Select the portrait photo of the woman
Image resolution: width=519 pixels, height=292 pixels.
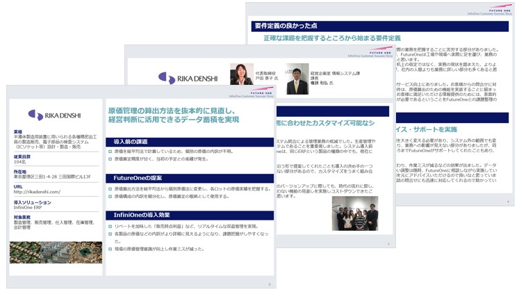pos(242,74)
